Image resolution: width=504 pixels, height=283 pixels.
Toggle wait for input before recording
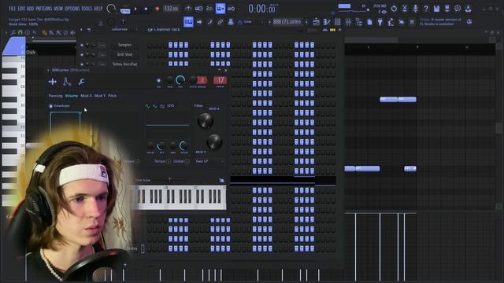tap(199, 9)
